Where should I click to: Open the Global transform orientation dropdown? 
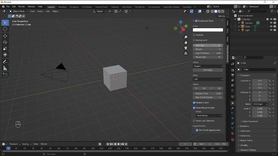point(99,11)
